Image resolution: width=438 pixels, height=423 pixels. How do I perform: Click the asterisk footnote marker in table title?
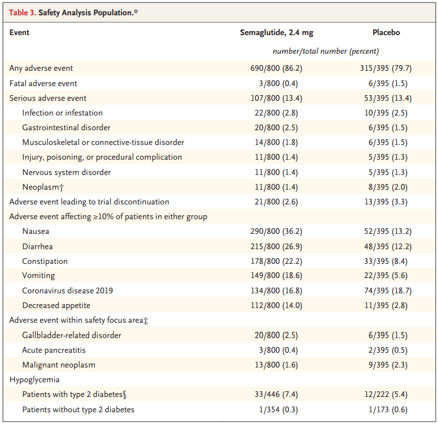[136, 11]
